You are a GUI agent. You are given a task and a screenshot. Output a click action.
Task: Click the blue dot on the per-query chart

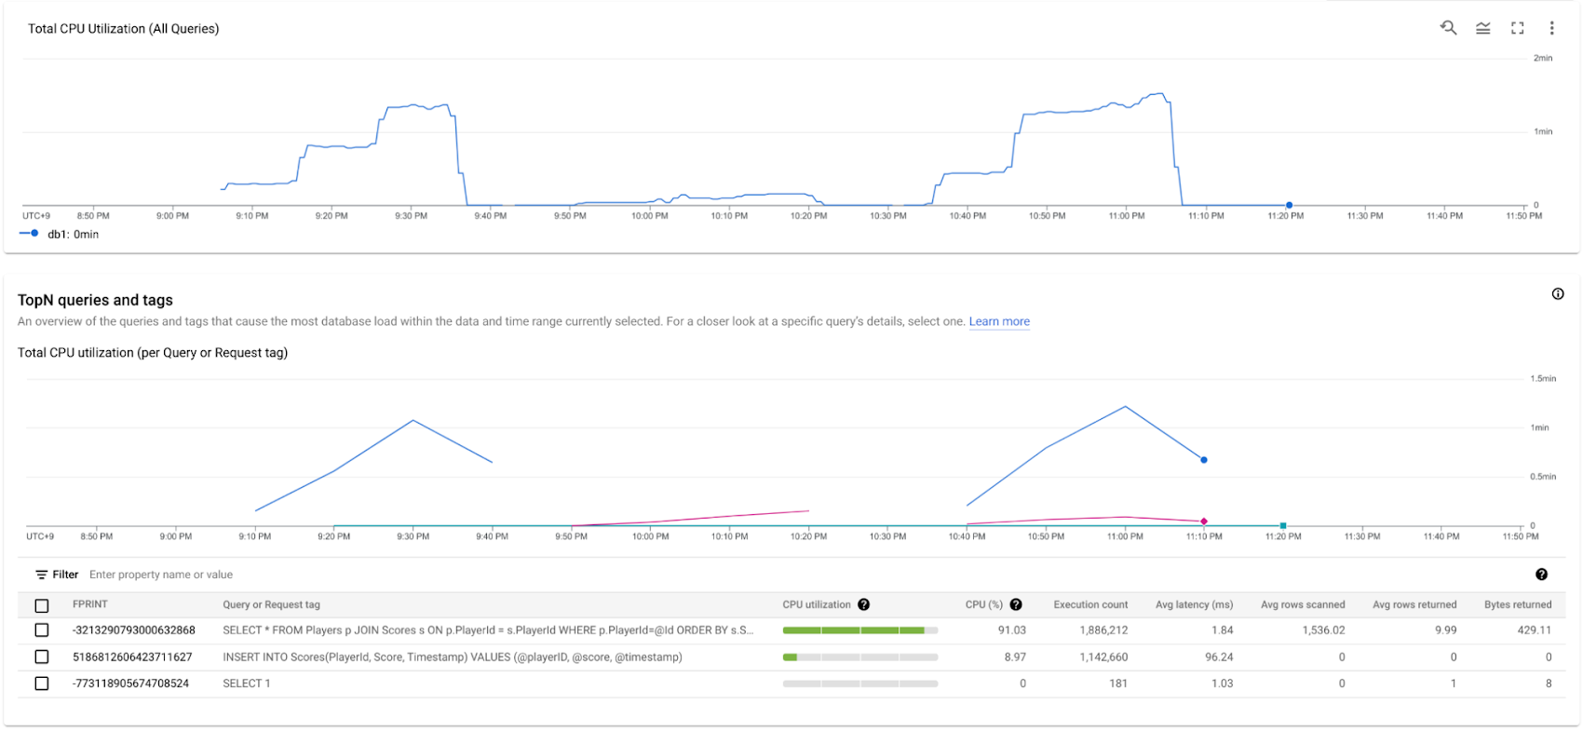coord(1204,460)
